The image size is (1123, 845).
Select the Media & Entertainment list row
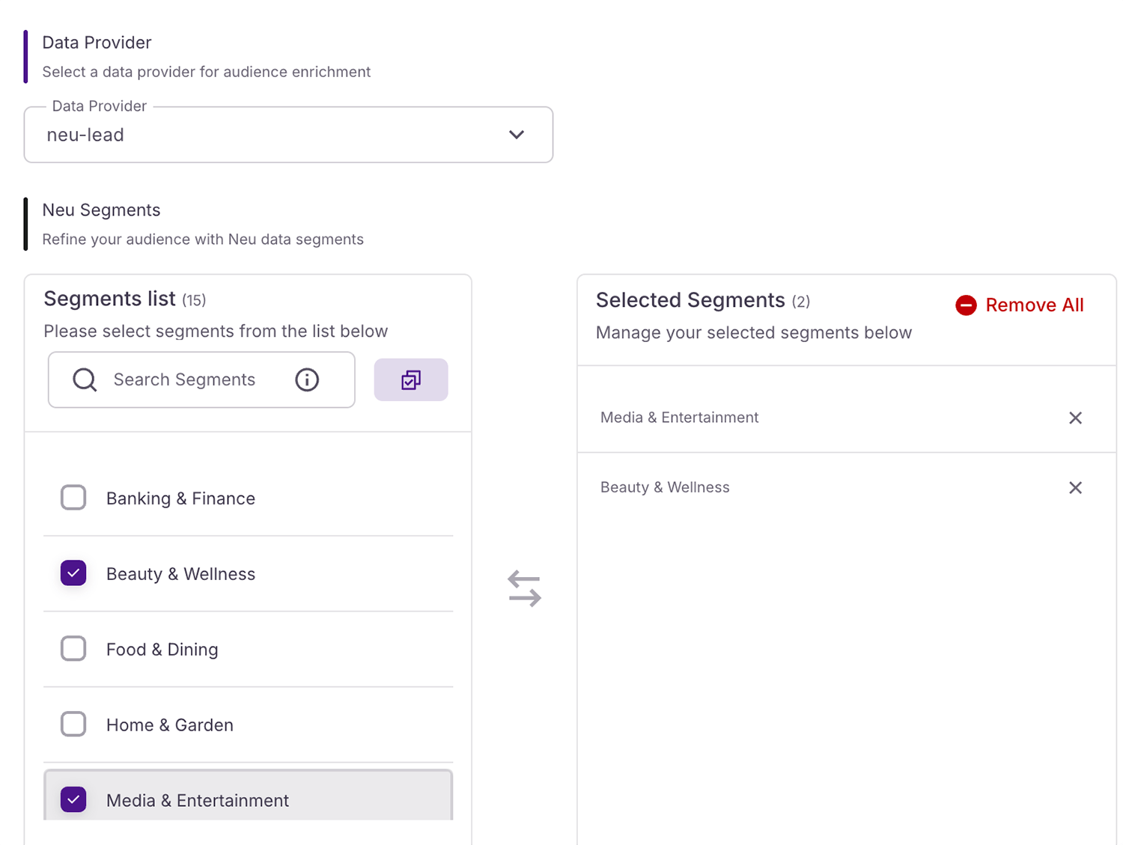pos(248,799)
